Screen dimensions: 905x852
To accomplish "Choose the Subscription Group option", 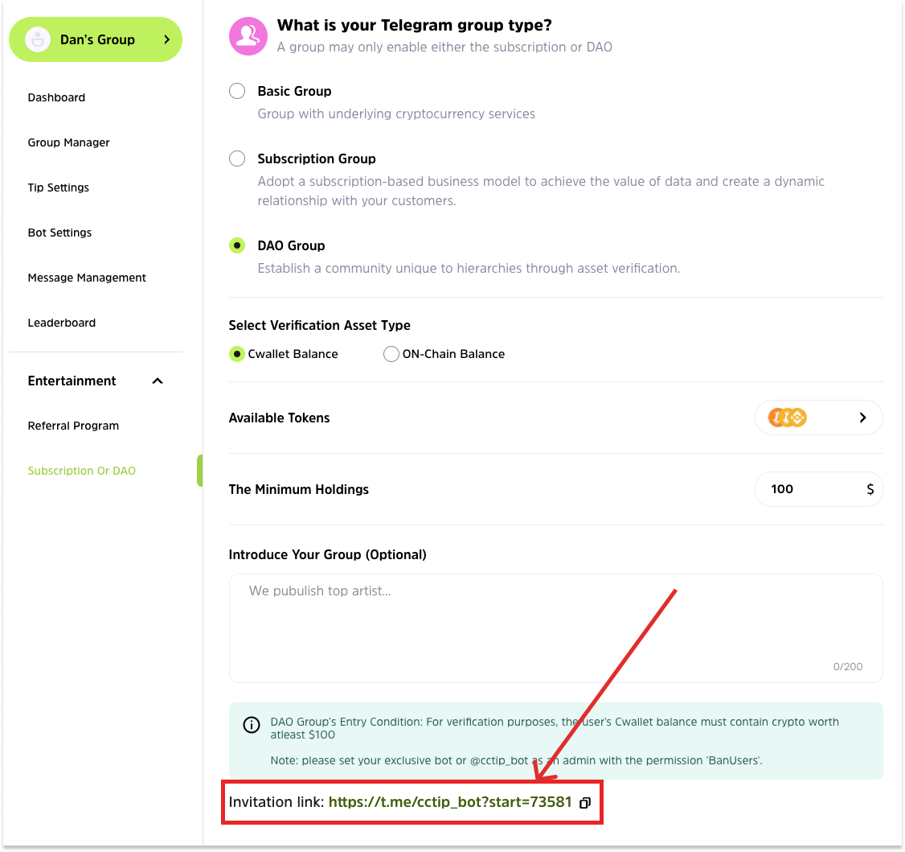I will click(237, 158).
